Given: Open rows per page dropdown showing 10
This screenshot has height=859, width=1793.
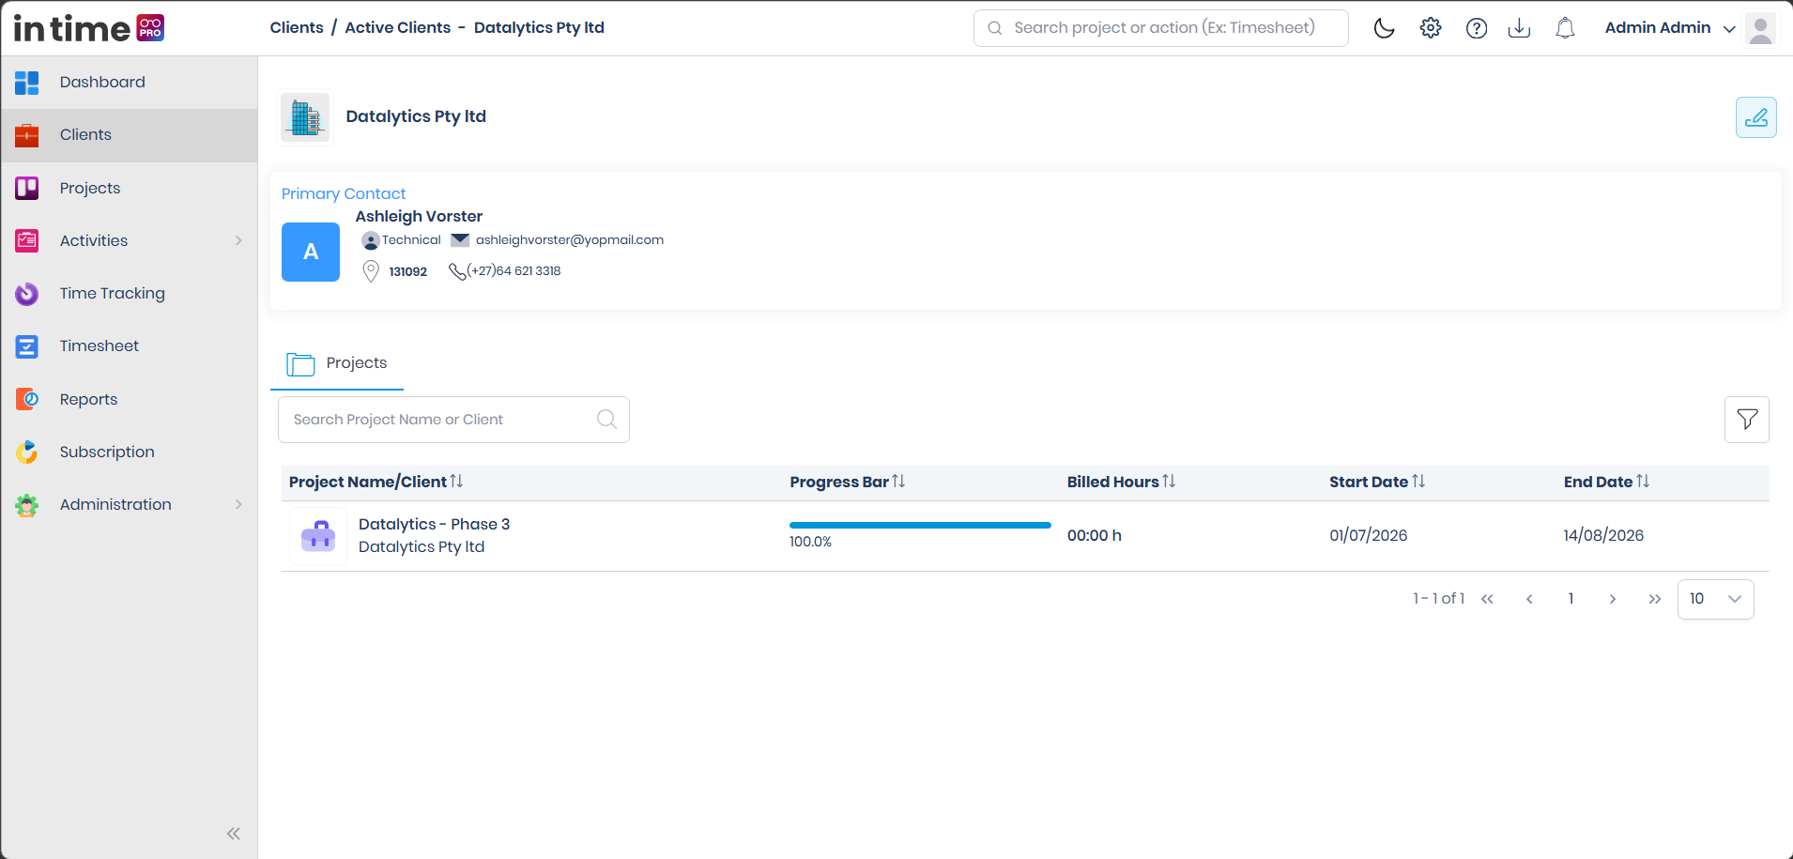Looking at the screenshot, I should pyautogui.click(x=1715, y=599).
